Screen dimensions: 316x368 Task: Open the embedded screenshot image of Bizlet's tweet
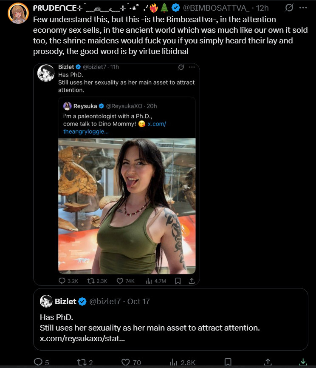(x=116, y=174)
